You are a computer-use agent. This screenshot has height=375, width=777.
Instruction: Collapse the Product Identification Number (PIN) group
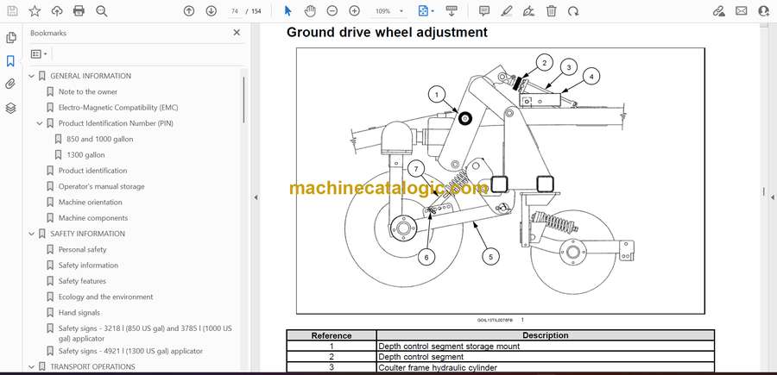40,123
